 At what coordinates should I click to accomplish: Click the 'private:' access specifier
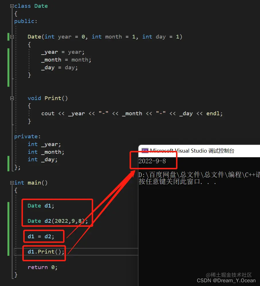27,137
